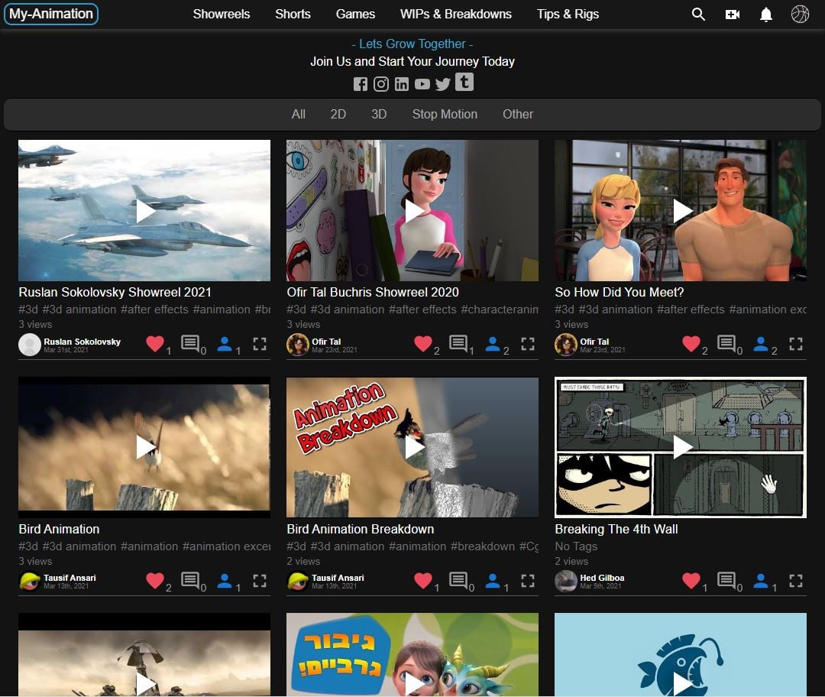Like the Bird Animation video by Tausif Ansari
The height and width of the screenshot is (697, 825).
point(154,580)
